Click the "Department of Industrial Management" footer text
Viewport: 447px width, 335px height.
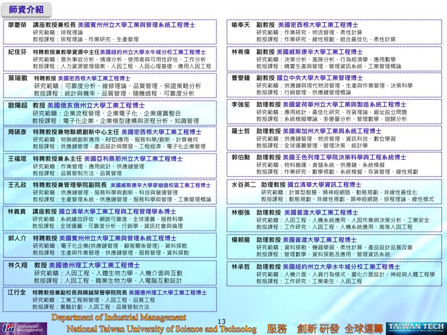pyautogui.click(x=119, y=317)
